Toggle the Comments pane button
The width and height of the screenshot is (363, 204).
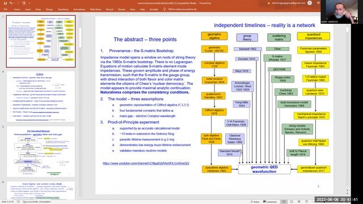270,202
